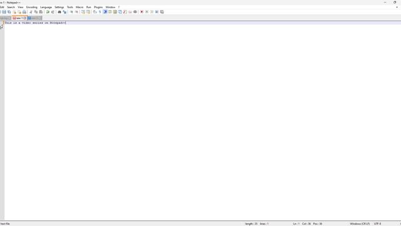This screenshot has height=226, width=401.
Task: Click the Redo arrow icon
Action: 53,12
